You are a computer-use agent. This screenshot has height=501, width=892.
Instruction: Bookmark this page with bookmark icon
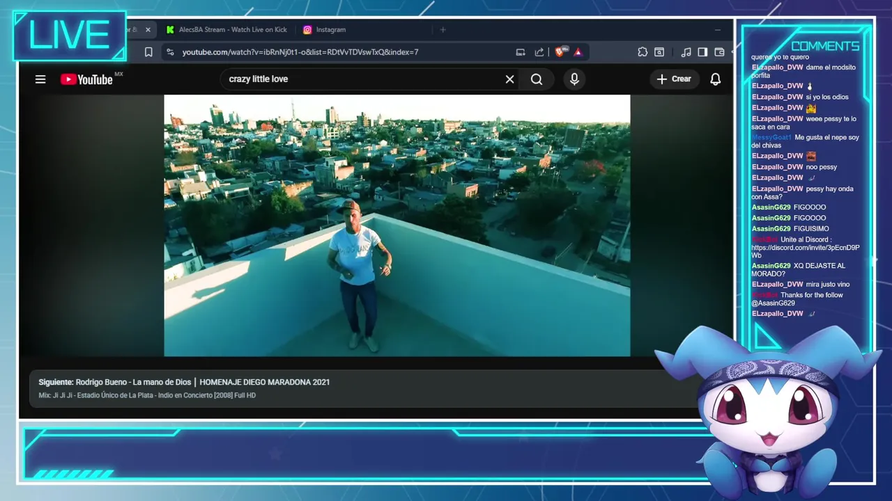[148, 52]
